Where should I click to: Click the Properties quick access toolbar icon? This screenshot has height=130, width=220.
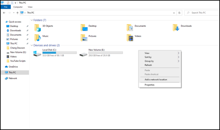8,3
